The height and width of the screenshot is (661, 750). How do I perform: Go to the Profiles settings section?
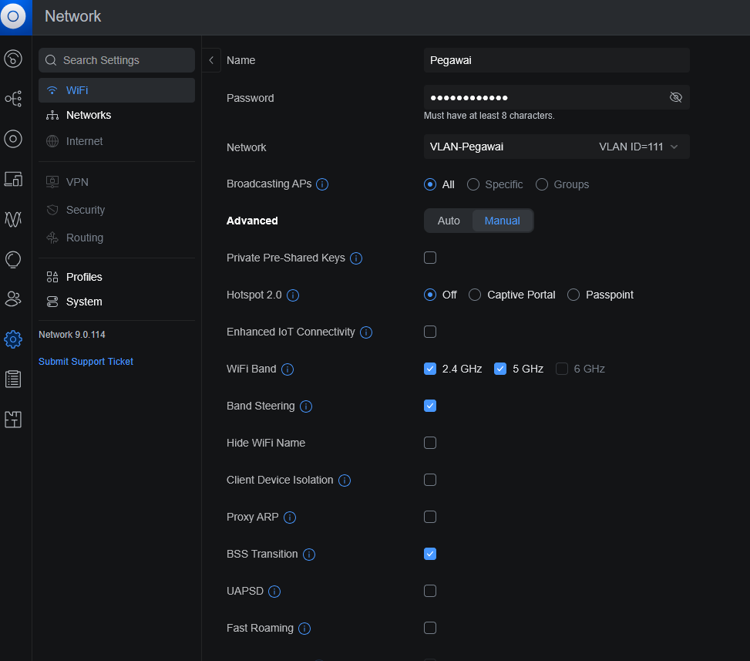[84, 277]
